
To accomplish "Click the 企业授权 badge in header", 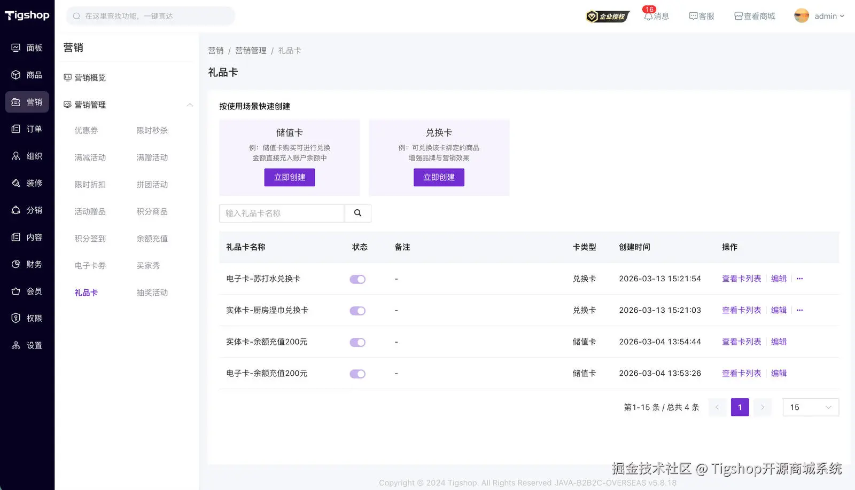I will point(608,17).
